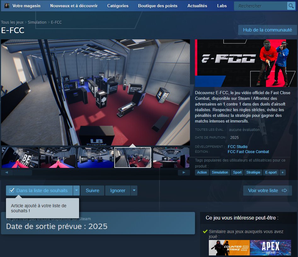
Task: Click the E-FCC header capsule image
Action: (x=246, y=63)
